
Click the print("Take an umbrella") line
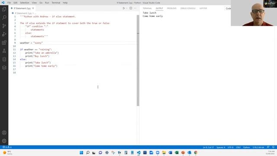pos(42,53)
